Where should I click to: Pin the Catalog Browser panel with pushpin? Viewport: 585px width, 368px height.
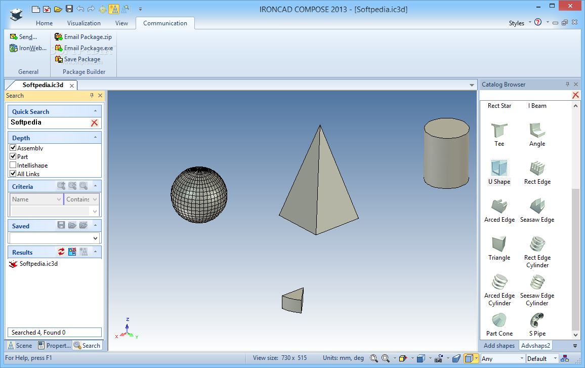coord(567,85)
